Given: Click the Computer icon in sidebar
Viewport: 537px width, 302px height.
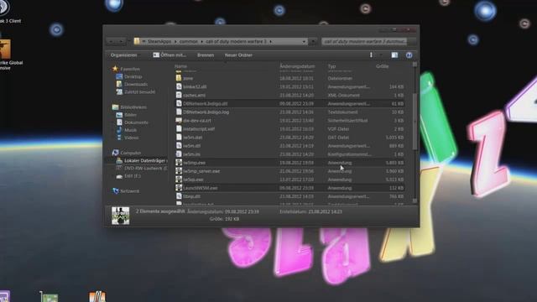Looking at the screenshot, I should point(116,153).
